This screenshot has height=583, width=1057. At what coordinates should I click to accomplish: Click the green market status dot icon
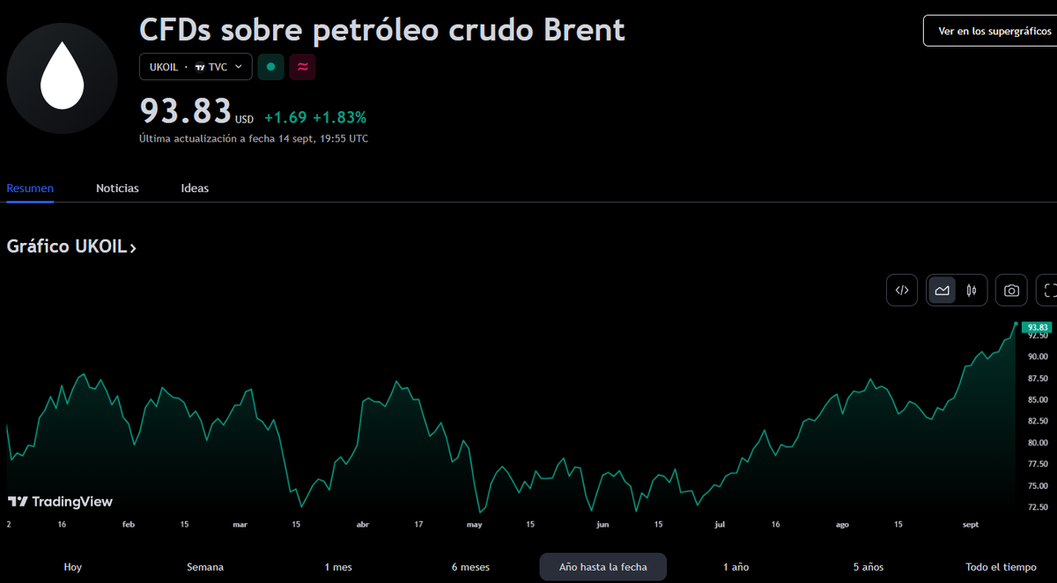click(270, 67)
